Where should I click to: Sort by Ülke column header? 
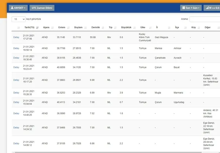[143, 27]
